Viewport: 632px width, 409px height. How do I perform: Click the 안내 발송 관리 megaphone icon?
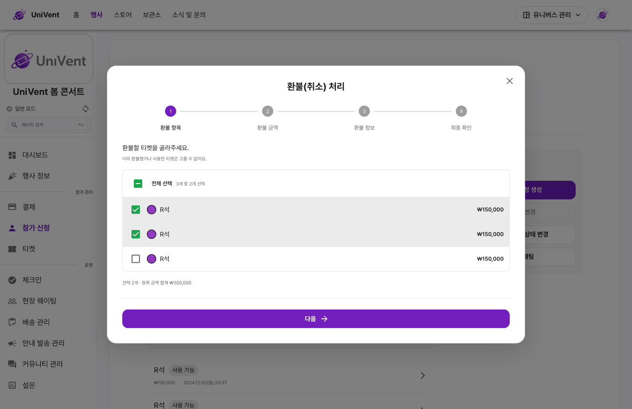click(13, 343)
